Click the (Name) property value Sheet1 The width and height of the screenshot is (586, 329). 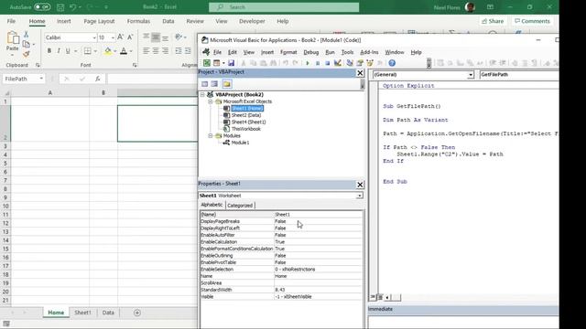[x=318, y=215]
